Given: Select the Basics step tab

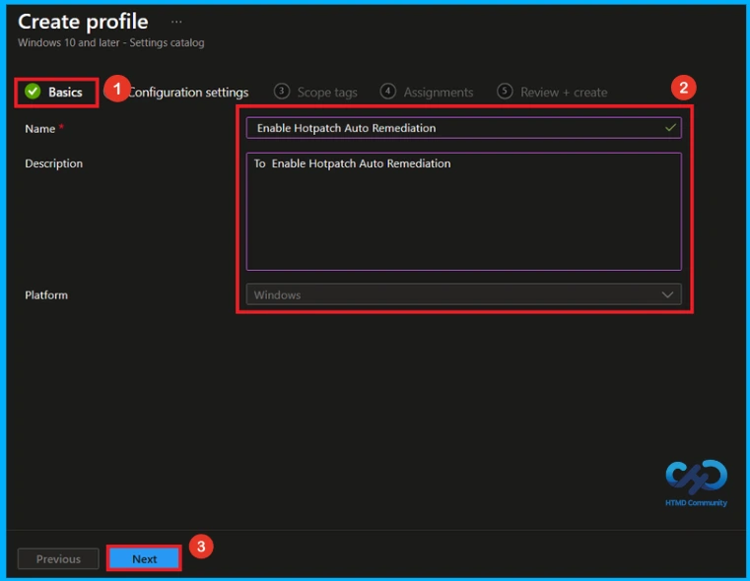Looking at the screenshot, I should click(x=56, y=92).
